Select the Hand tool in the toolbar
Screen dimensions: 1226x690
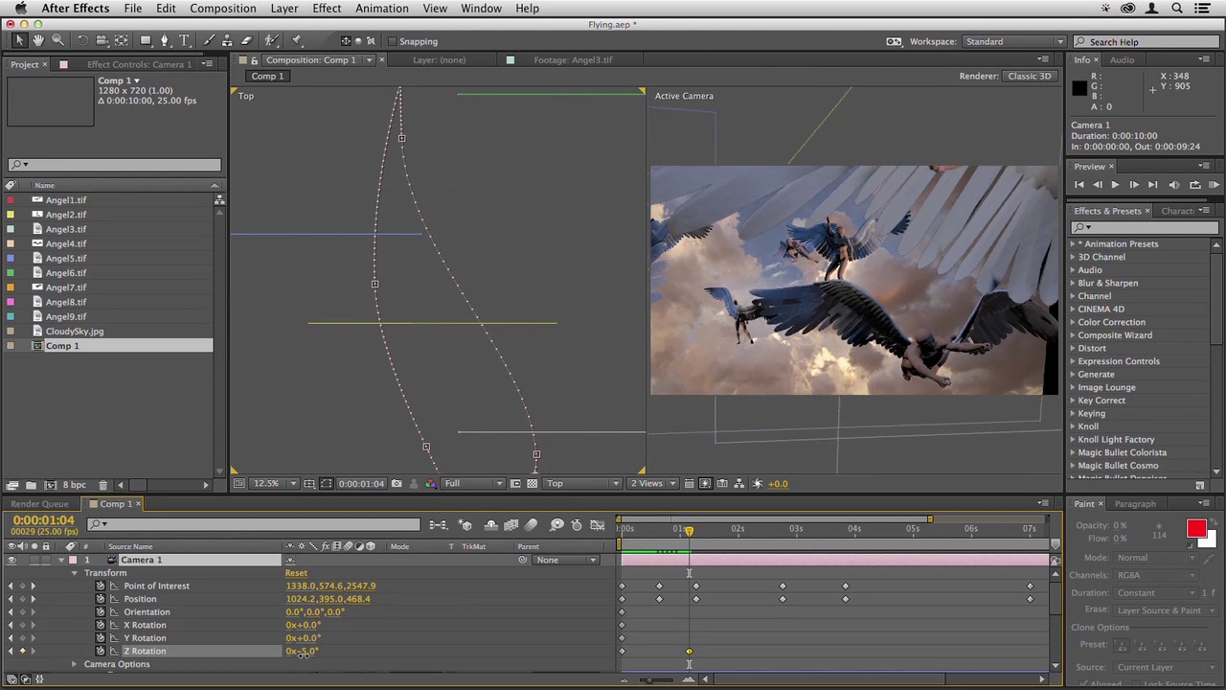(x=38, y=40)
